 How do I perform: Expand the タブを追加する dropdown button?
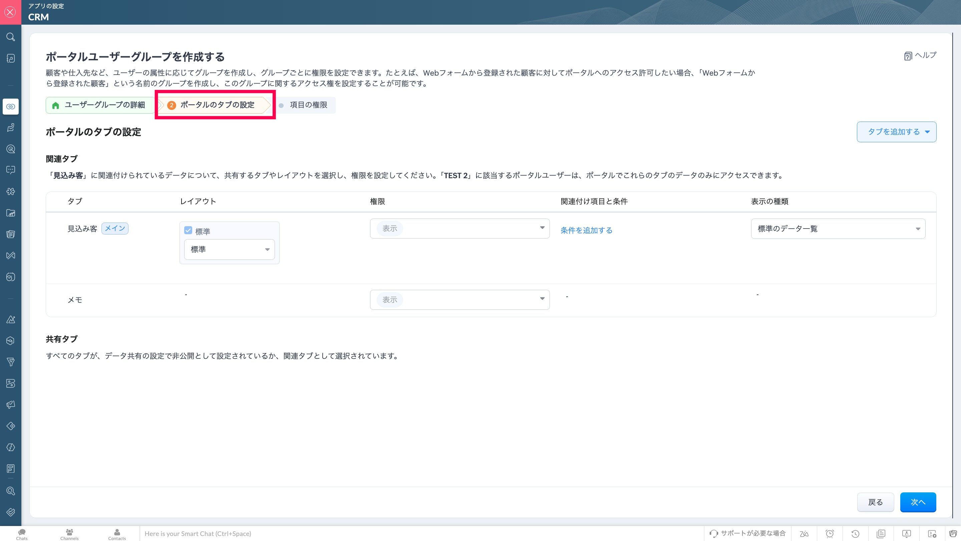897,132
